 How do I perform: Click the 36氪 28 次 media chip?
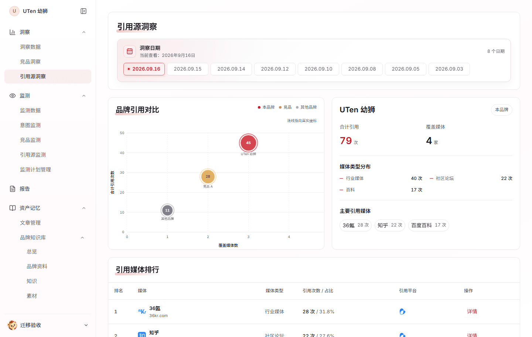click(x=355, y=225)
